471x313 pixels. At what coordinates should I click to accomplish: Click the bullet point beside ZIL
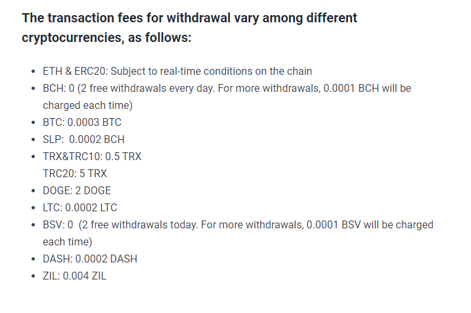[34, 276]
